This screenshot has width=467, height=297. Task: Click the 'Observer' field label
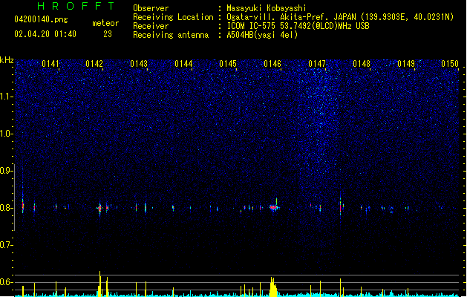pos(151,8)
